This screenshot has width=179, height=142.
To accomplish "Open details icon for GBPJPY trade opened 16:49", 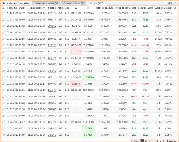I will 4,20.
